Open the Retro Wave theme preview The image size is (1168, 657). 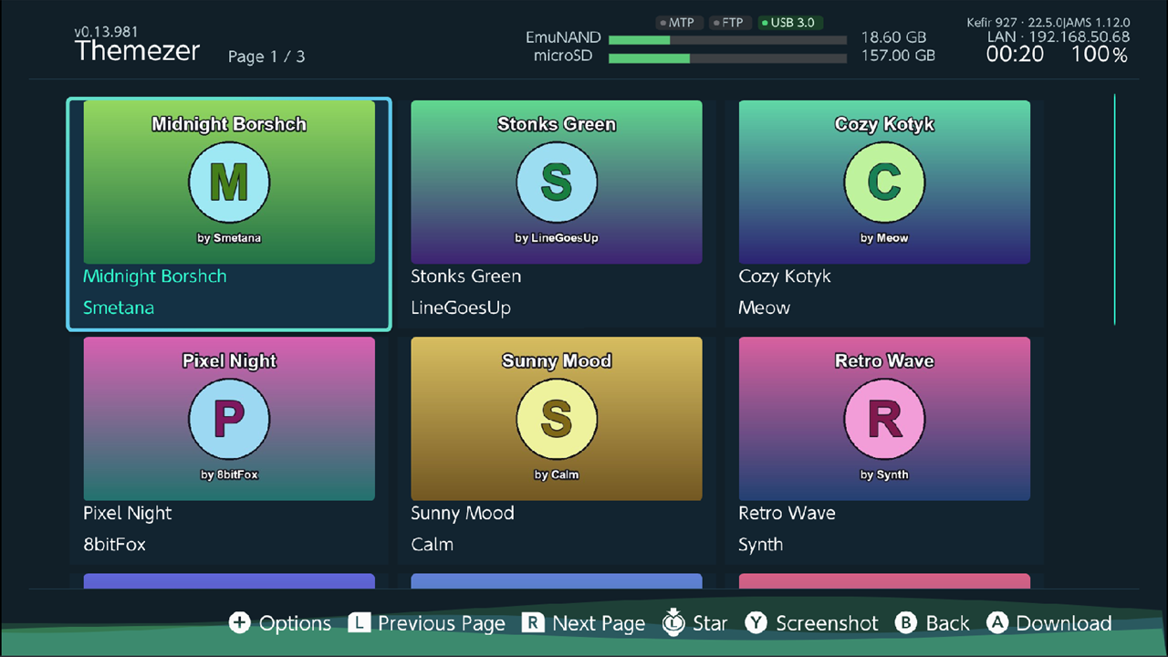[x=884, y=419]
